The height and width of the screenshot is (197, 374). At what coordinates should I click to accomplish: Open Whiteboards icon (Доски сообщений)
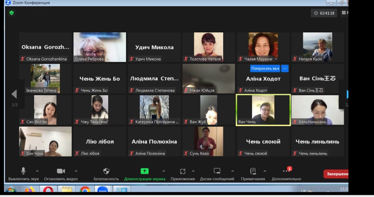217,171
